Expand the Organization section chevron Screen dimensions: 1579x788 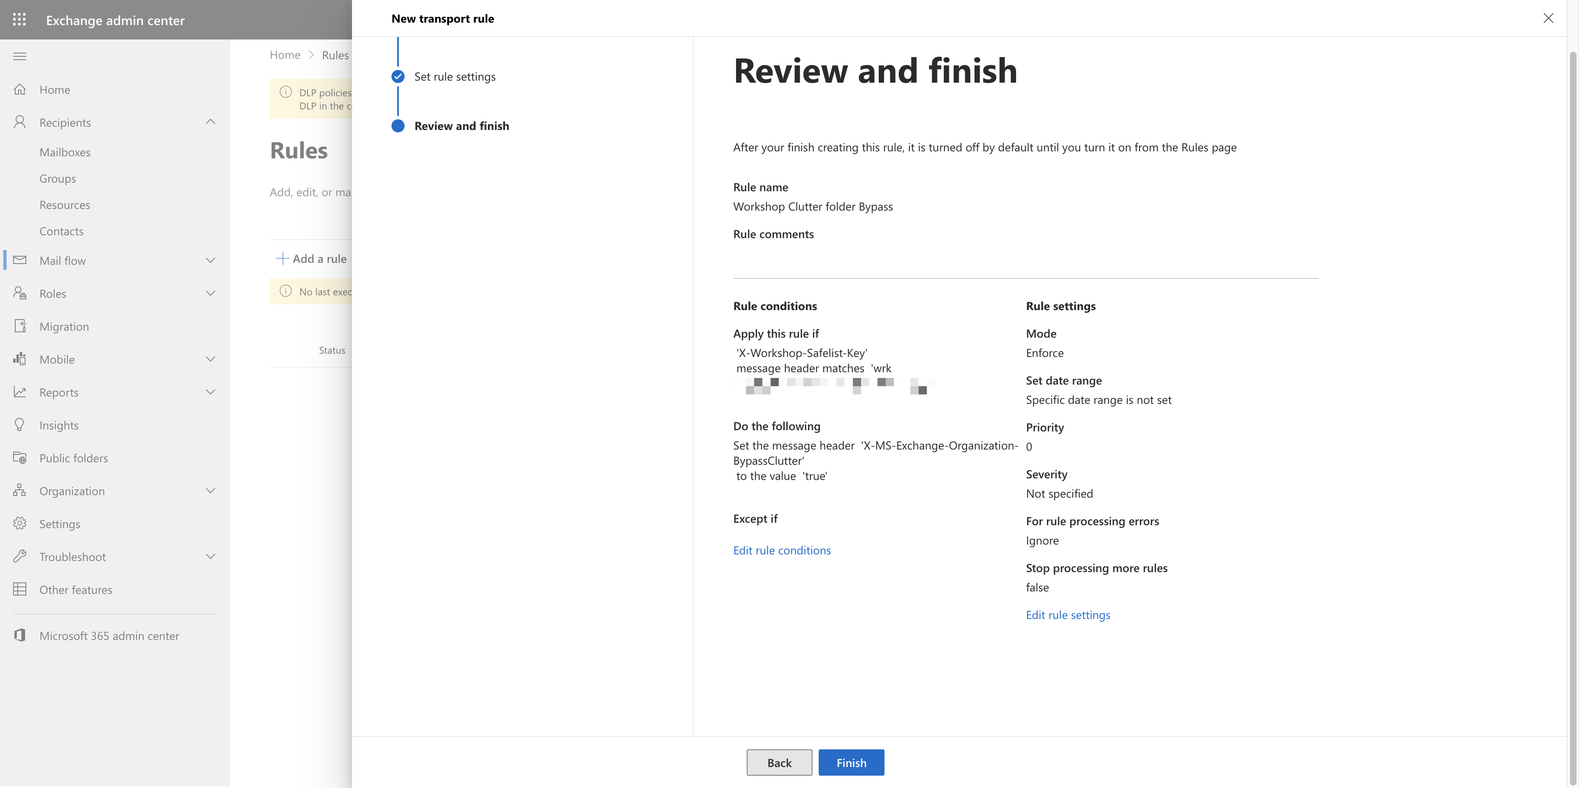coord(210,491)
